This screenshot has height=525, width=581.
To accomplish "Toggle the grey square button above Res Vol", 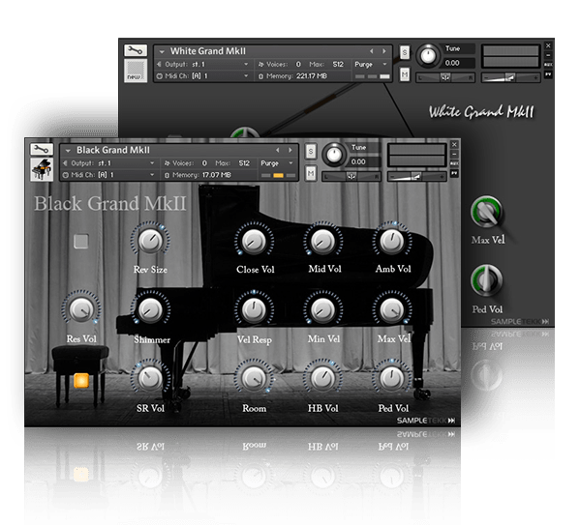I will tap(81, 241).
